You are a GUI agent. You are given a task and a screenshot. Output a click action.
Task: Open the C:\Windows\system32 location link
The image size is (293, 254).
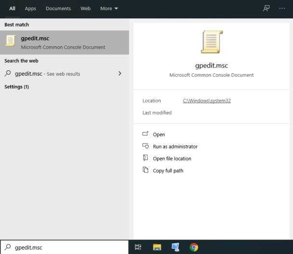[x=207, y=101]
